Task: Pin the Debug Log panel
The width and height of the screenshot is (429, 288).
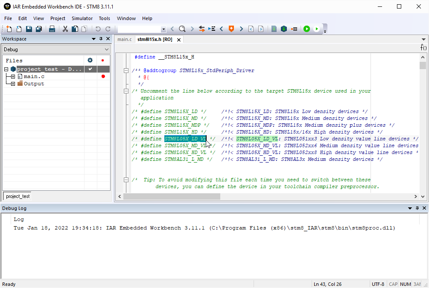Action: [x=417, y=208]
